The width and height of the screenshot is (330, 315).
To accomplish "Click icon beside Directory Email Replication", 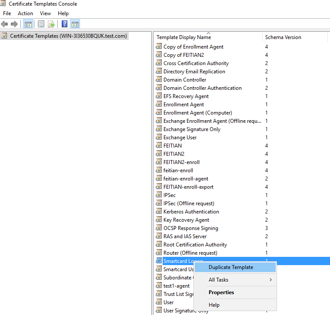I will pos(159,71).
